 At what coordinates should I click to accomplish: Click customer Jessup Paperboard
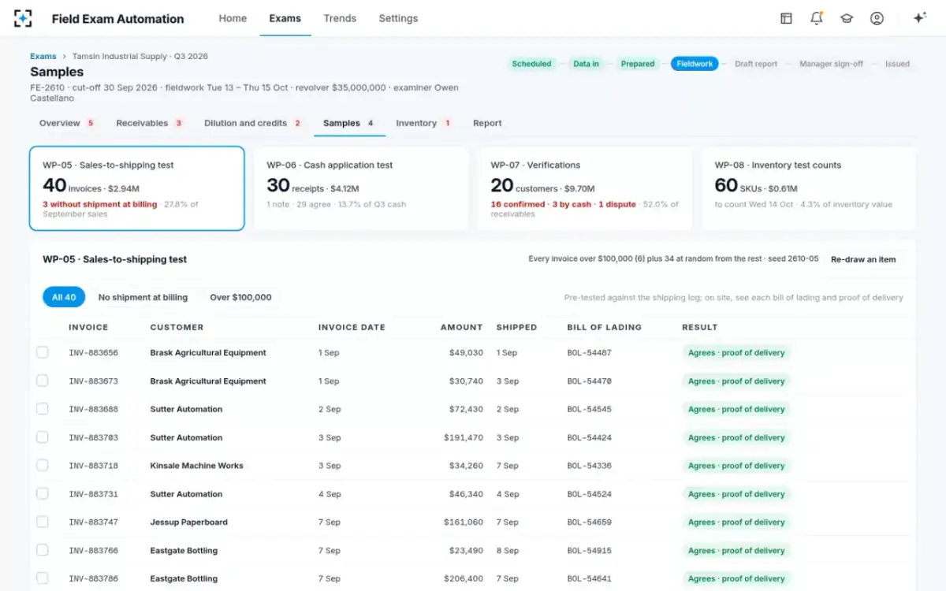click(188, 522)
